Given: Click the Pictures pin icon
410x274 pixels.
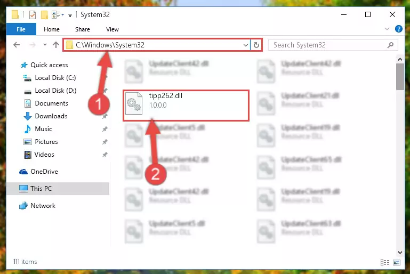Looking at the screenshot, I should pos(105,142).
